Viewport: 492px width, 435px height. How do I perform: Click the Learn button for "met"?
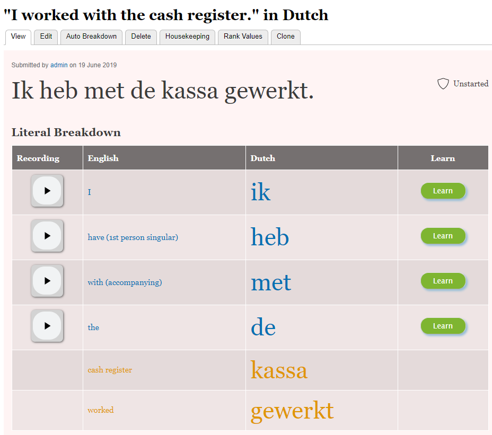pyautogui.click(x=443, y=281)
